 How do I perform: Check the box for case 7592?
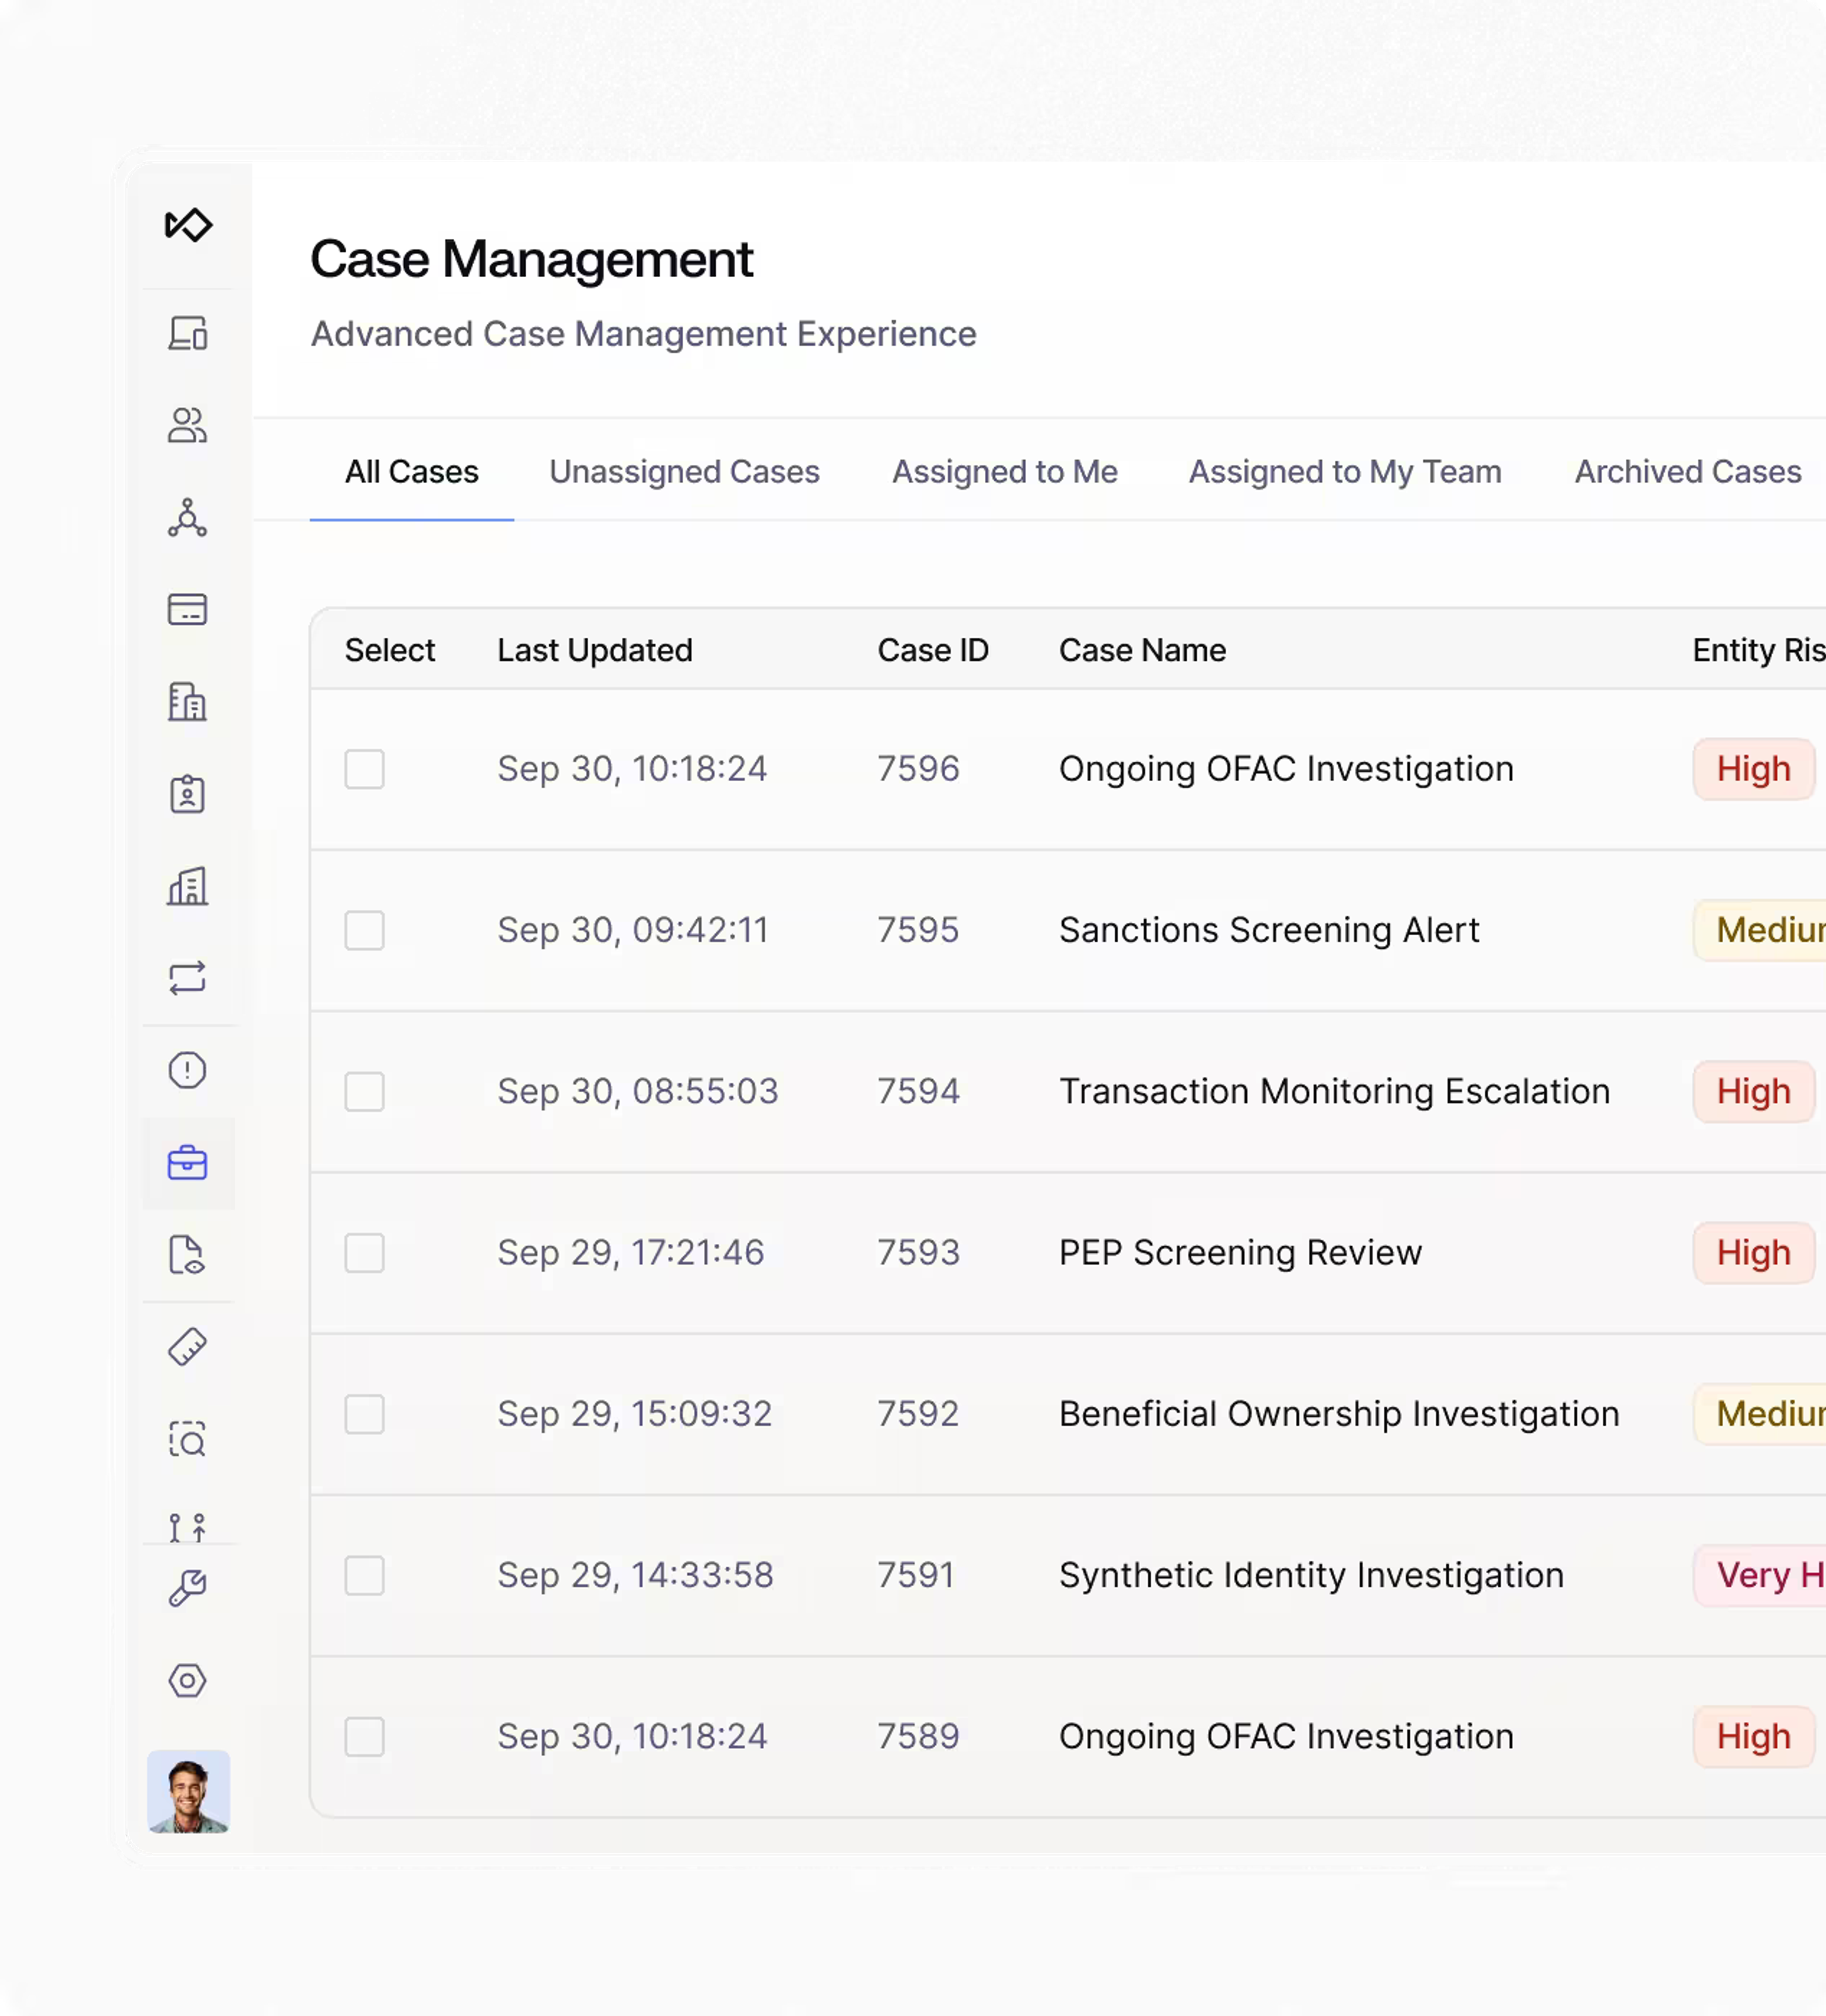(365, 1414)
